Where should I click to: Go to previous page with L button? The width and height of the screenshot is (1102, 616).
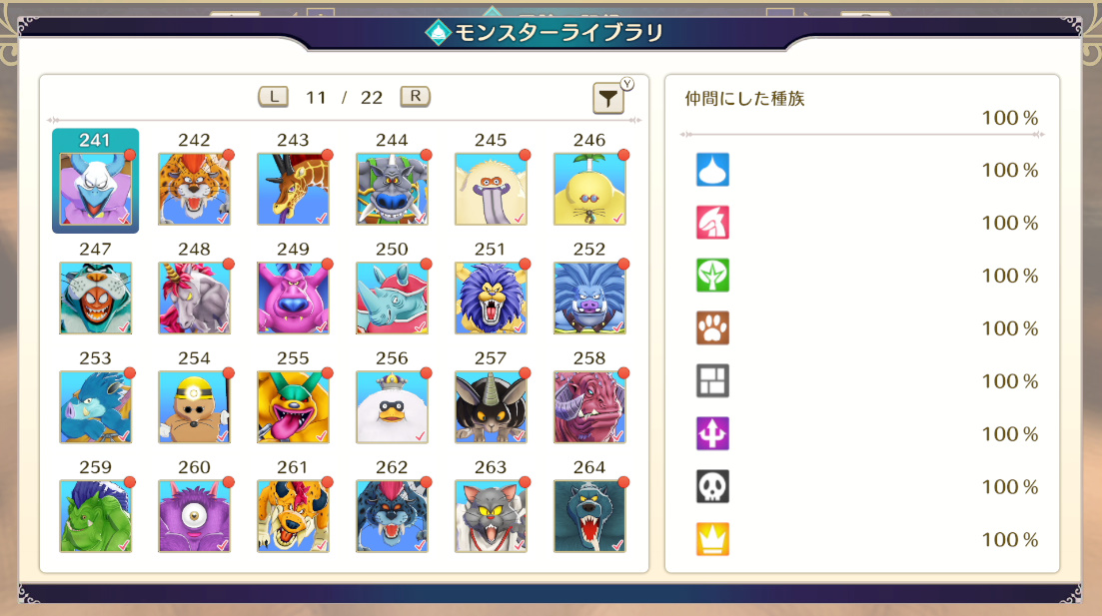274,96
